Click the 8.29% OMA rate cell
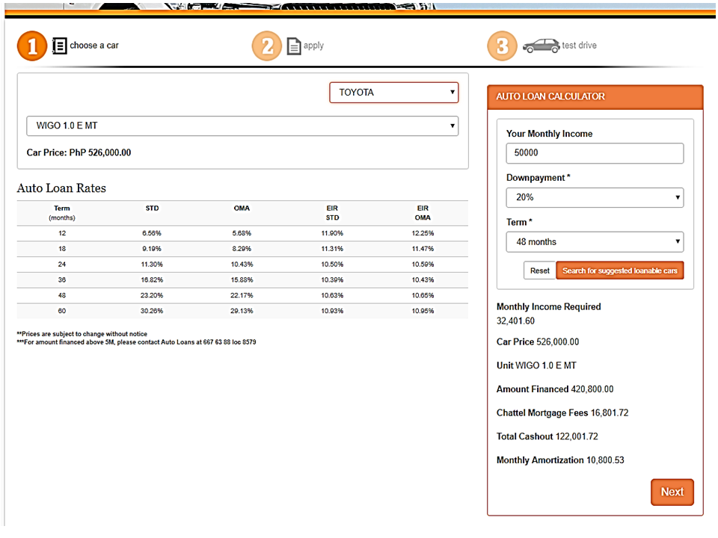718x538 pixels. [x=242, y=249]
